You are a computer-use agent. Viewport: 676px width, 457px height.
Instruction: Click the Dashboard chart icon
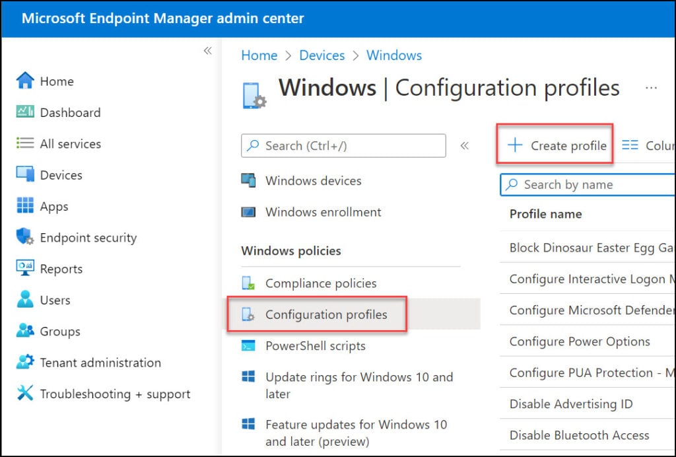(25, 112)
